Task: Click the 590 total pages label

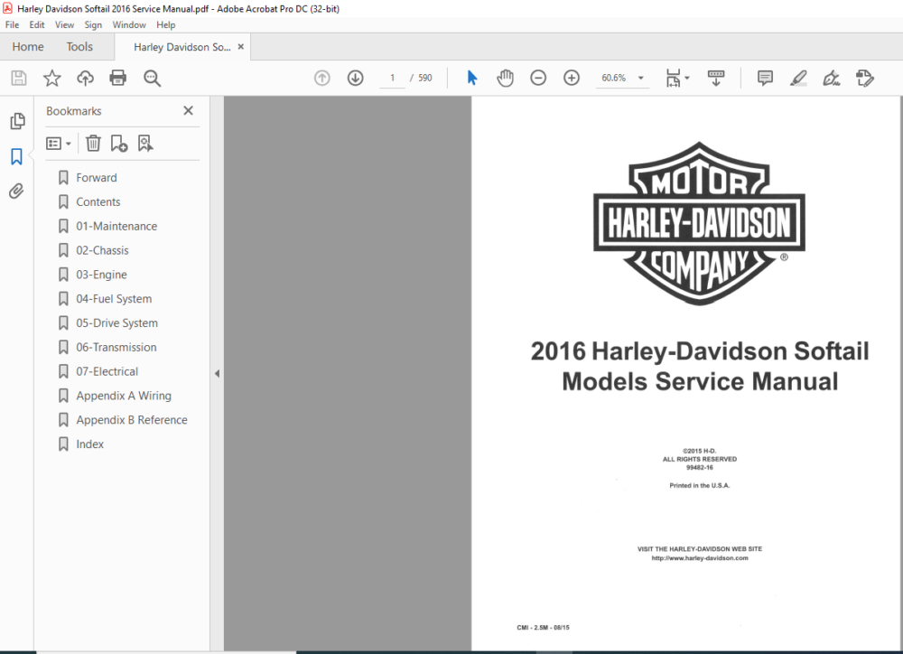Action: coord(425,78)
